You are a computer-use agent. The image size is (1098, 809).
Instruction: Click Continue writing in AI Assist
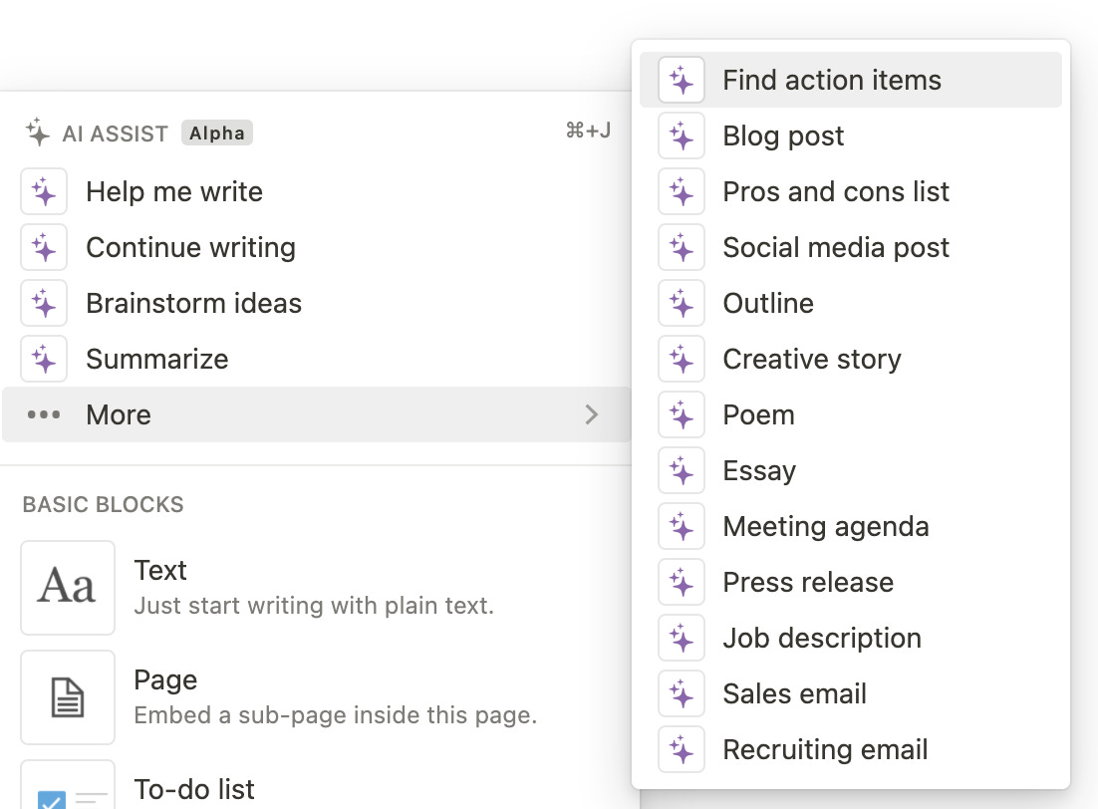(190, 248)
